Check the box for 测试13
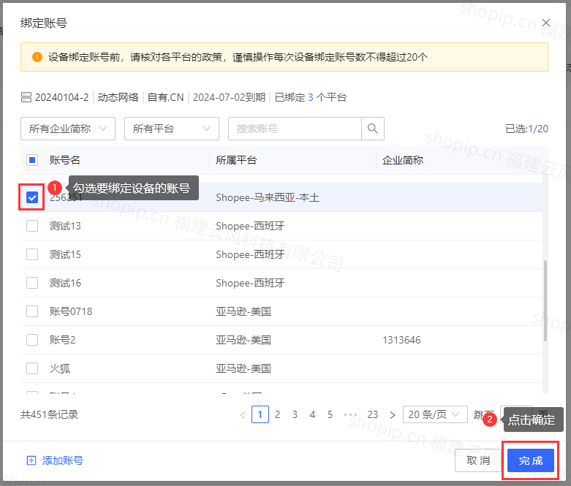Viewport: 571px width, 486px height. tap(32, 226)
